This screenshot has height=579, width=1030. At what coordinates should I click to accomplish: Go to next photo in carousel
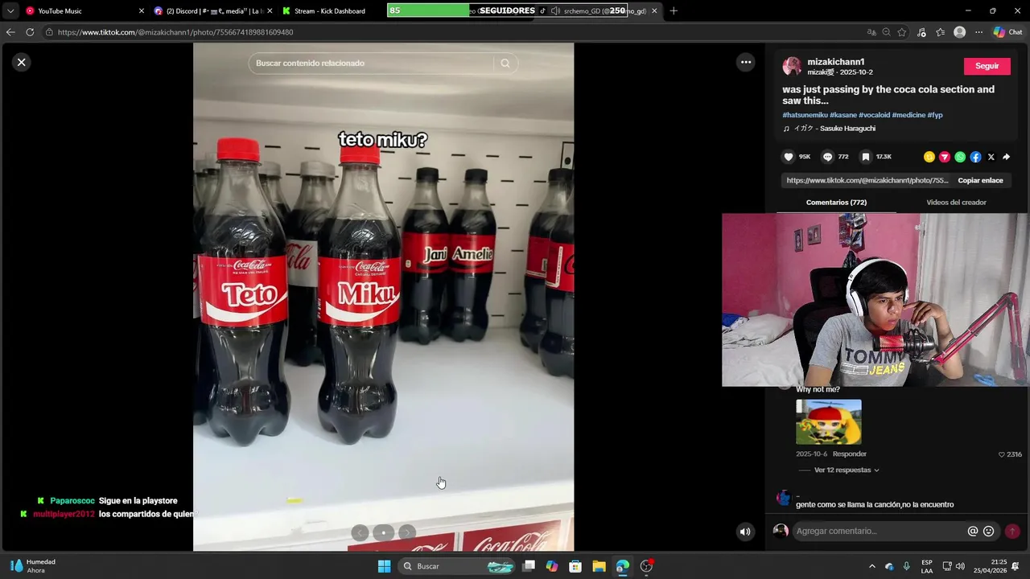[x=407, y=532]
